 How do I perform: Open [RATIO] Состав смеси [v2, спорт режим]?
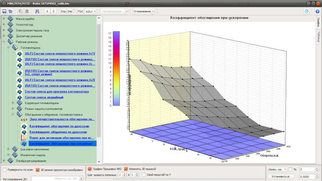pyautogui.click(x=59, y=72)
